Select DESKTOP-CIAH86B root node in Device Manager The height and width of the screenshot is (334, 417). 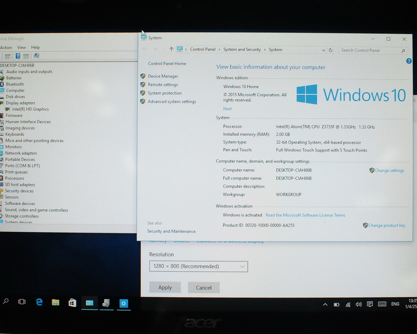click(x=17, y=65)
